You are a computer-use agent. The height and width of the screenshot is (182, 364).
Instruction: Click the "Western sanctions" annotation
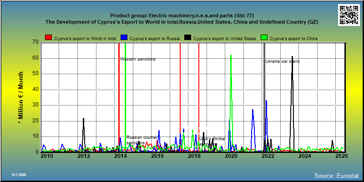138,59
